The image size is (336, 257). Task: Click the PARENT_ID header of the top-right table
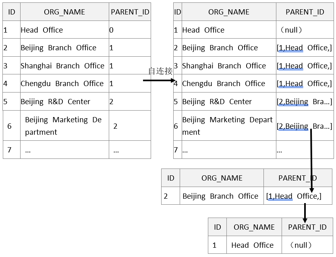click(305, 12)
